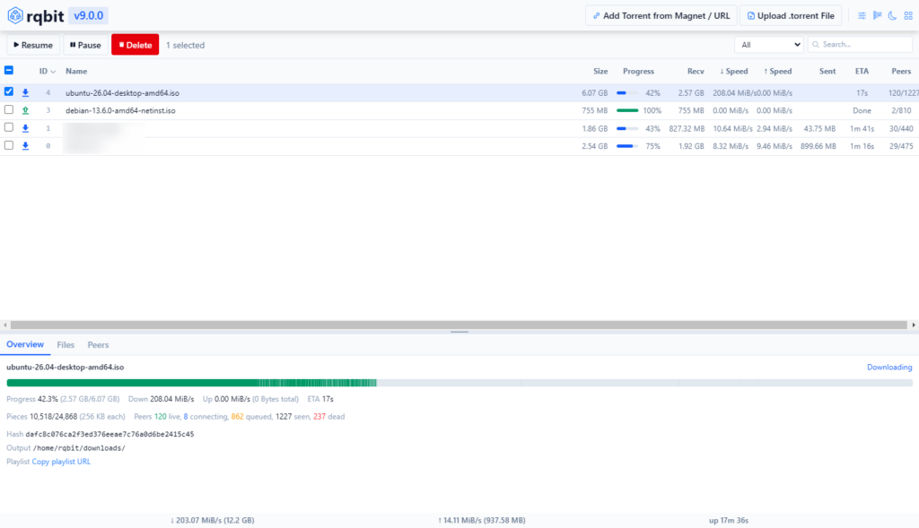Click the 'up 17m 36s' uptime status

tap(729, 521)
